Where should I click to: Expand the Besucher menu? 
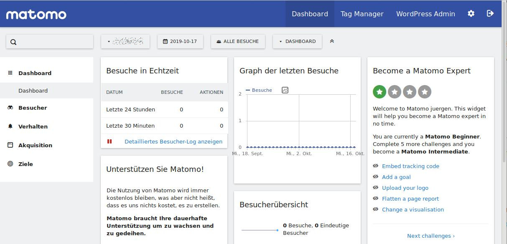pyautogui.click(x=33, y=108)
